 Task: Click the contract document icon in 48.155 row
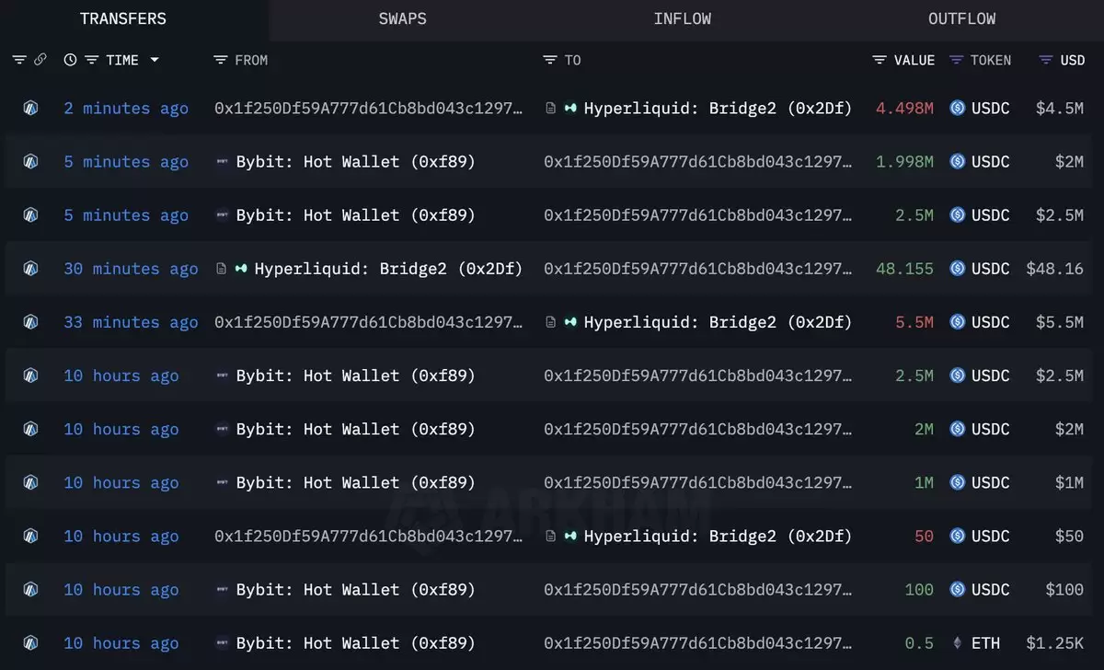pos(221,269)
